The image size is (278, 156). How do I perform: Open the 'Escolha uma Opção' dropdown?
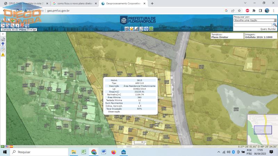[255, 20]
